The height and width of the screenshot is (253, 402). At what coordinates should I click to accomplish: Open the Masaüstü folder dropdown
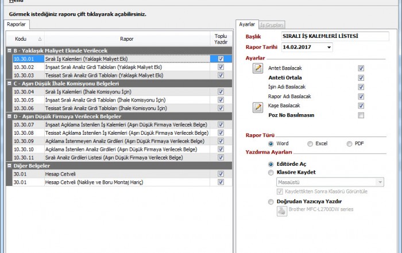coord(379,182)
